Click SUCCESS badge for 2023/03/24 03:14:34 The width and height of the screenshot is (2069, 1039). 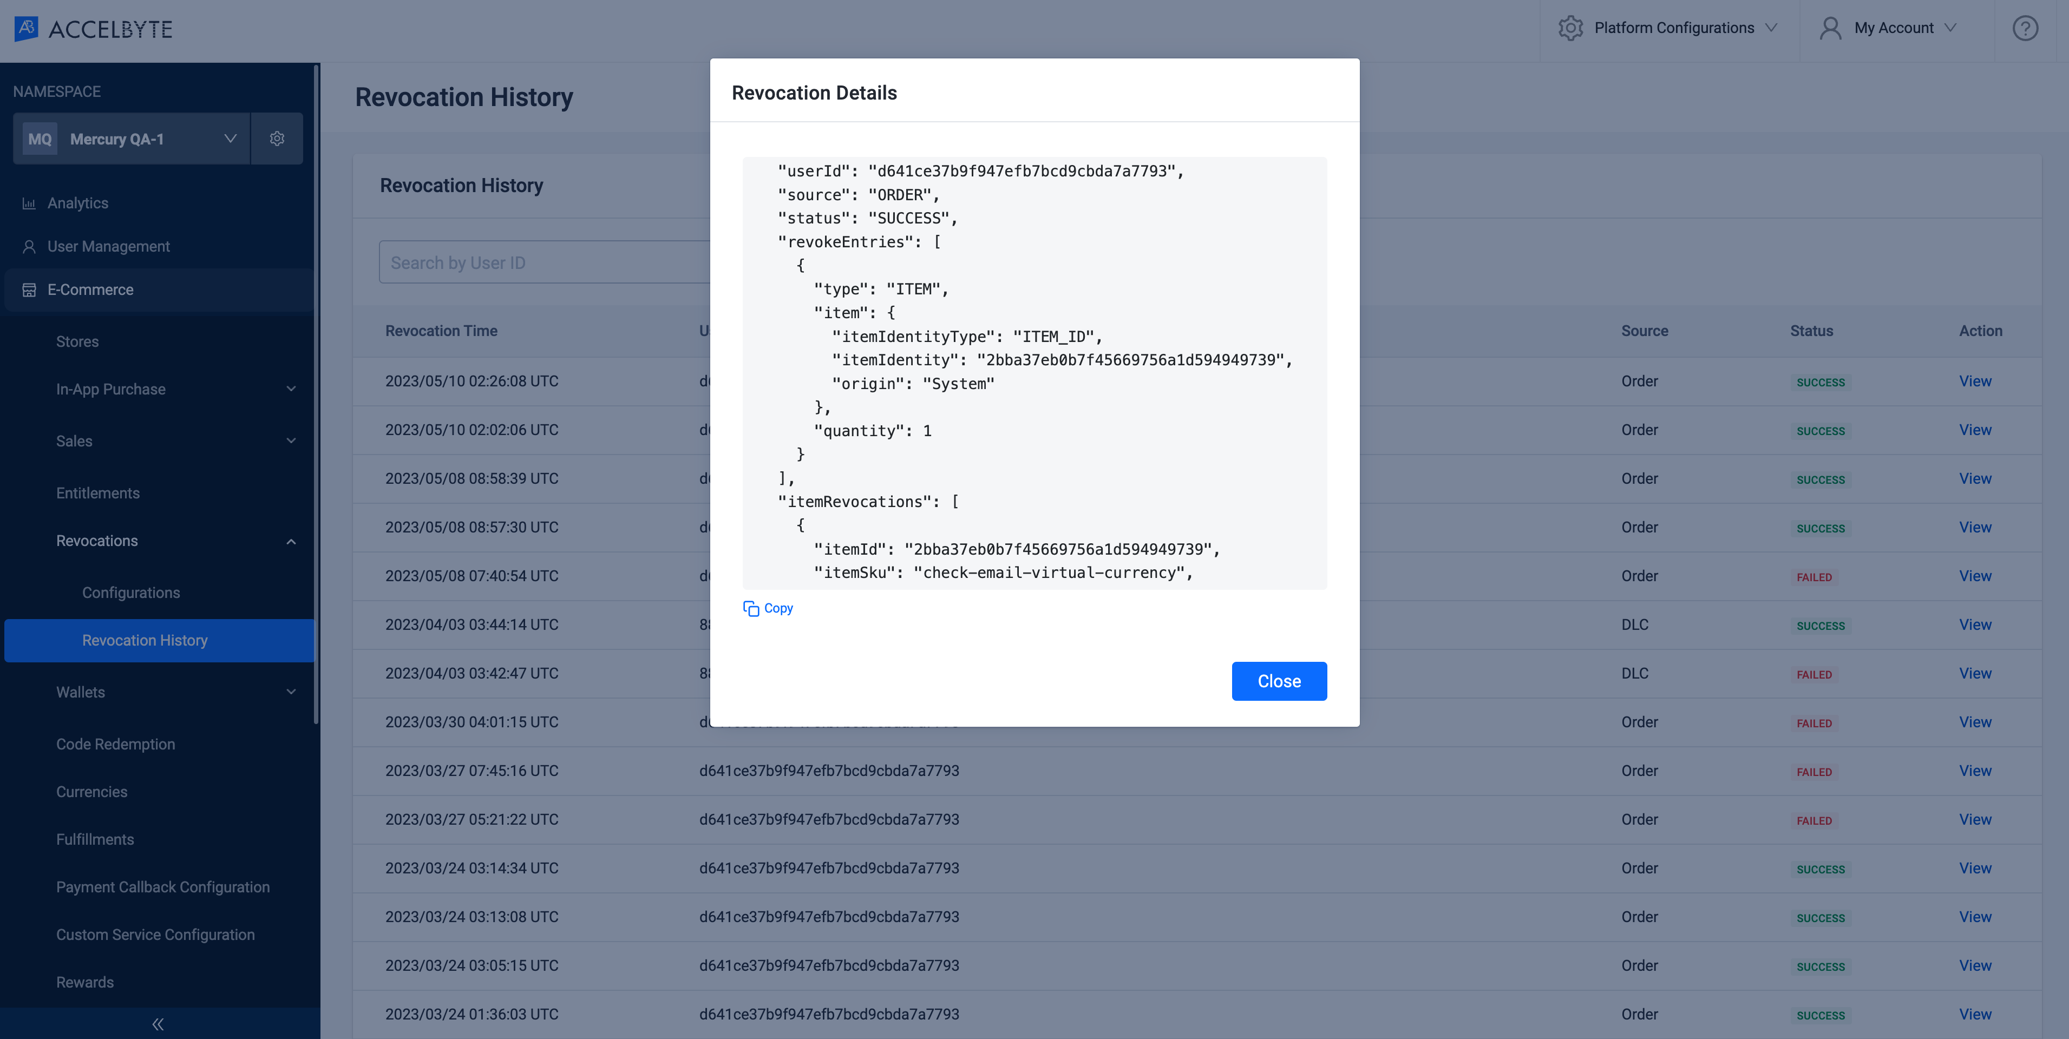pyautogui.click(x=1821, y=870)
